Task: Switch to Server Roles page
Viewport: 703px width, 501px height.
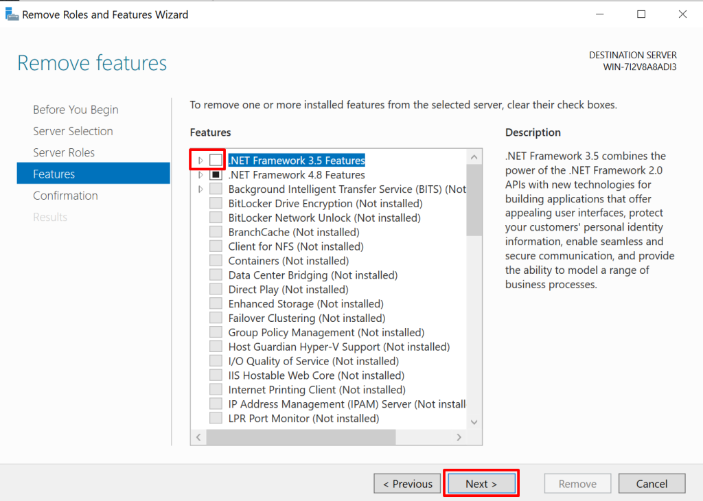Action: [64, 152]
